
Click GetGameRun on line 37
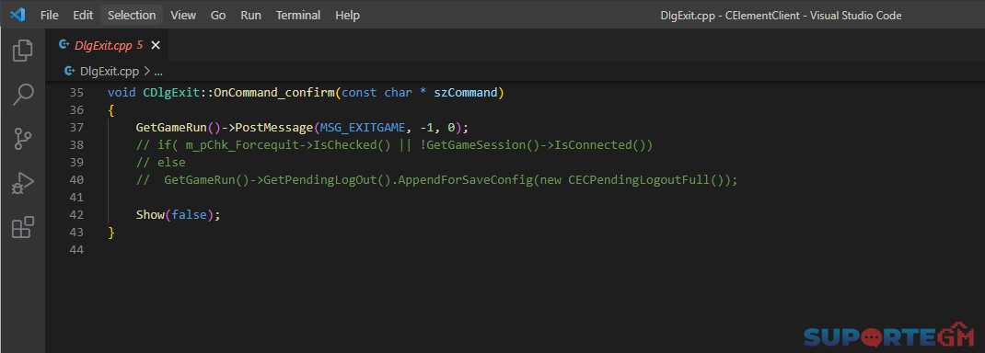171,127
